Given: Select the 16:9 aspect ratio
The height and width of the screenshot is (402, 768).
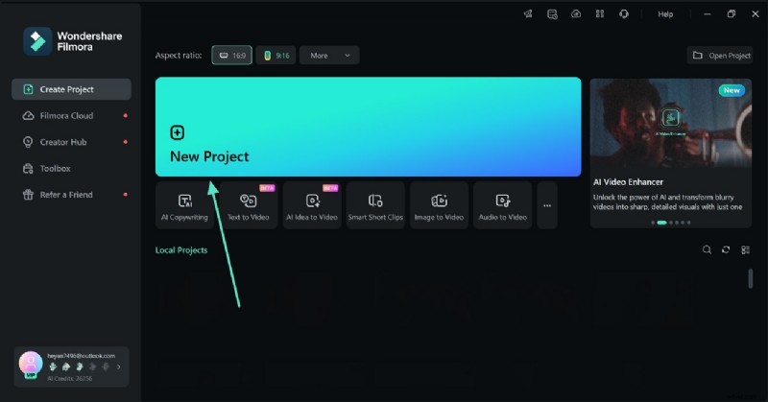Looking at the screenshot, I should (x=231, y=56).
